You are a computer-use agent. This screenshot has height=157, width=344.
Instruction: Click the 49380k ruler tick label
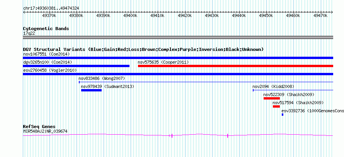tap(77, 15)
